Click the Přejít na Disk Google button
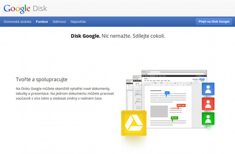The width and height of the screenshot is (235, 154). click(x=214, y=21)
